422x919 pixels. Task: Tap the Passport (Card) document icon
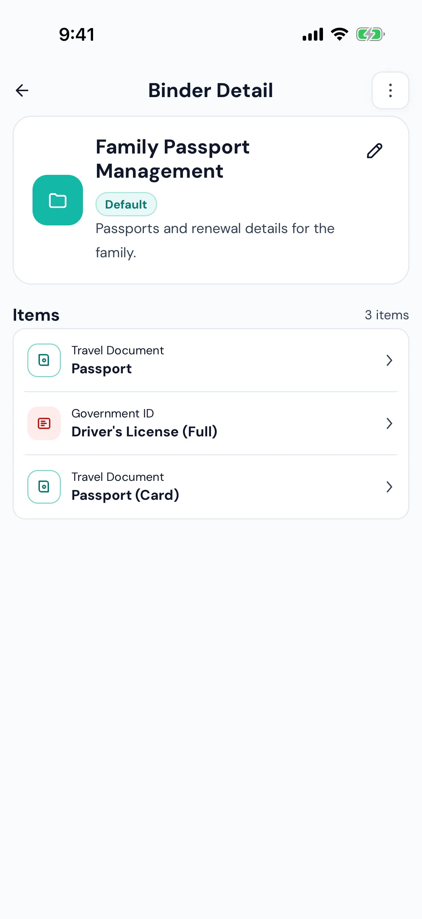(x=44, y=486)
